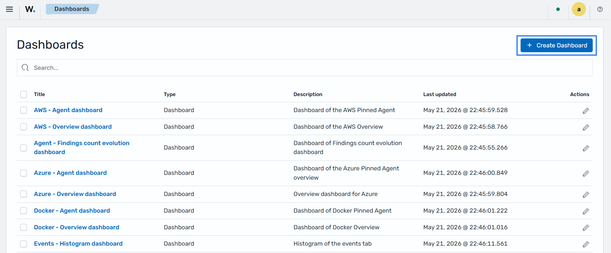Screen dimensions: 611x253
Task: Click the green status indicator dot
Action: tap(558, 9)
